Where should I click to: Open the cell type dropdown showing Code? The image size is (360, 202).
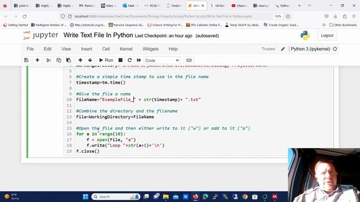tap(163, 61)
